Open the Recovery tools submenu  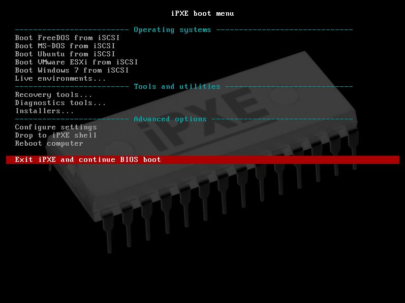click(x=53, y=94)
